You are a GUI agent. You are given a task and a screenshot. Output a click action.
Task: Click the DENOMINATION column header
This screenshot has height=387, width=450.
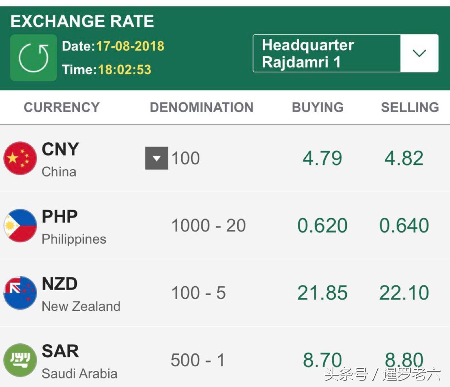click(x=201, y=107)
